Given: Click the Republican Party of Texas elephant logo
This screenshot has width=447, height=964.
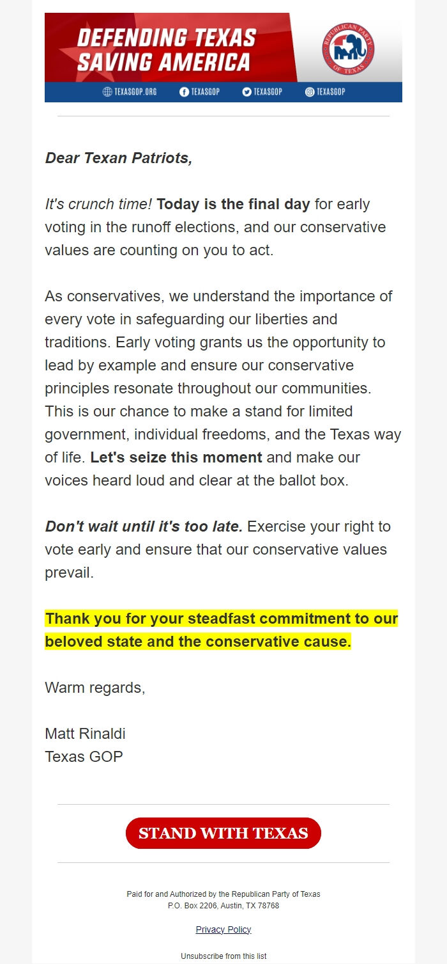Looking at the screenshot, I should pos(348,49).
